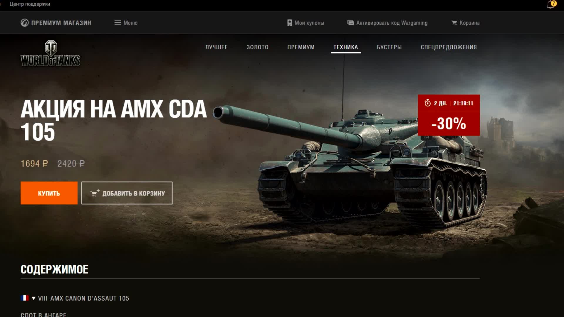Click the Мои купоны coupon icon
Viewport: 564px width, 317px height.
click(x=290, y=23)
